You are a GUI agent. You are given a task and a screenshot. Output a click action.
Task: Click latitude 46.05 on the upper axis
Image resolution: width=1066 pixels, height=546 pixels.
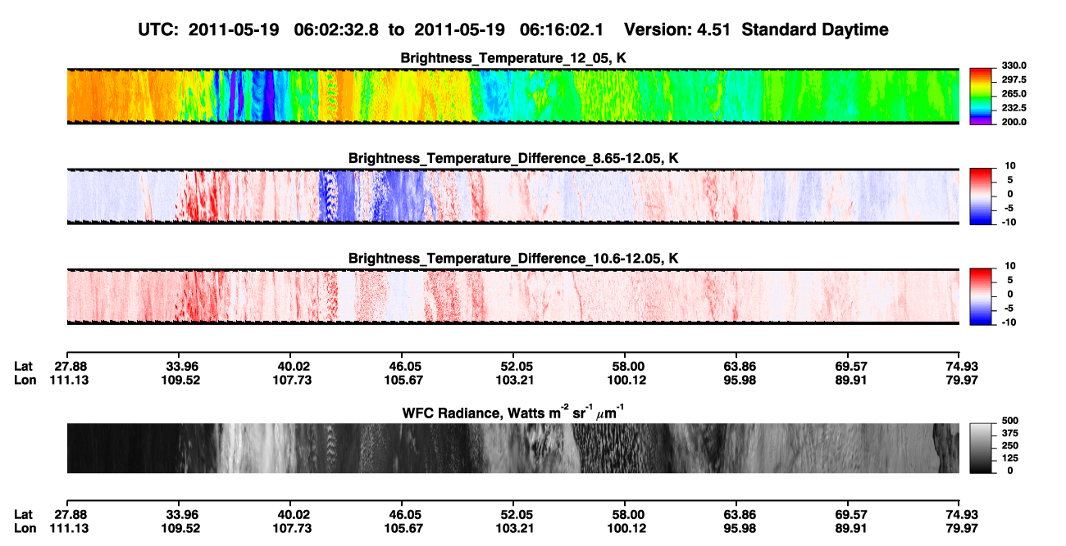pyautogui.click(x=405, y=366)
